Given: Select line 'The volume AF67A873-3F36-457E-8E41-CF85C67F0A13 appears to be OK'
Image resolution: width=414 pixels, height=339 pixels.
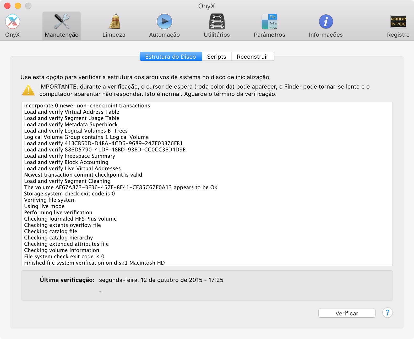Looking at the screenshot, I should [x=121, y=187].
